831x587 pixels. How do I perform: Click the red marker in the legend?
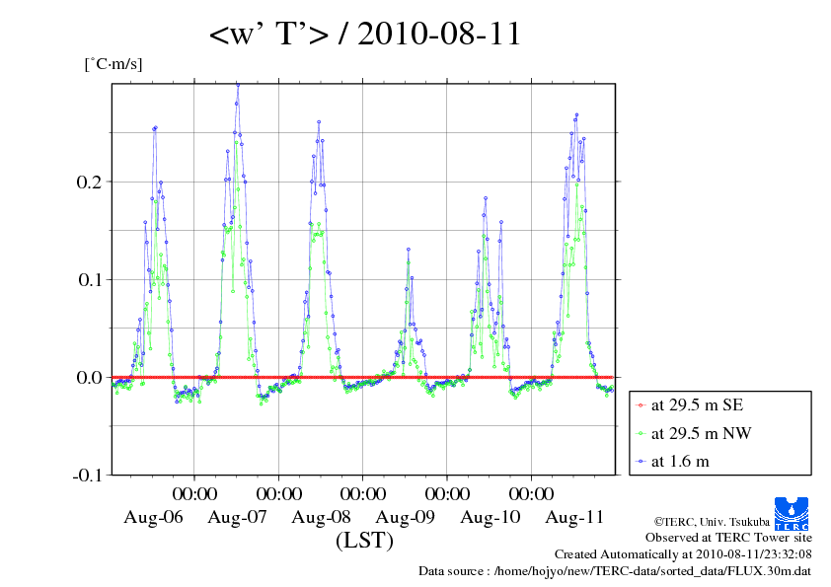coord(641,405)
